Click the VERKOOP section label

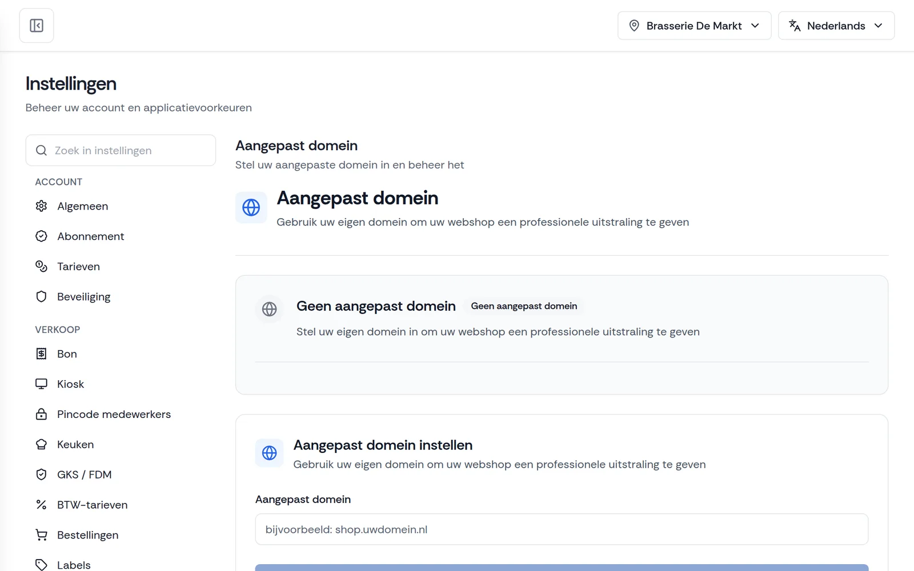click(58, 330)
